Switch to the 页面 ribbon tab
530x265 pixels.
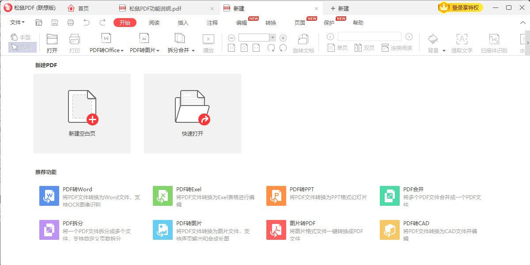tap(300, 23)
